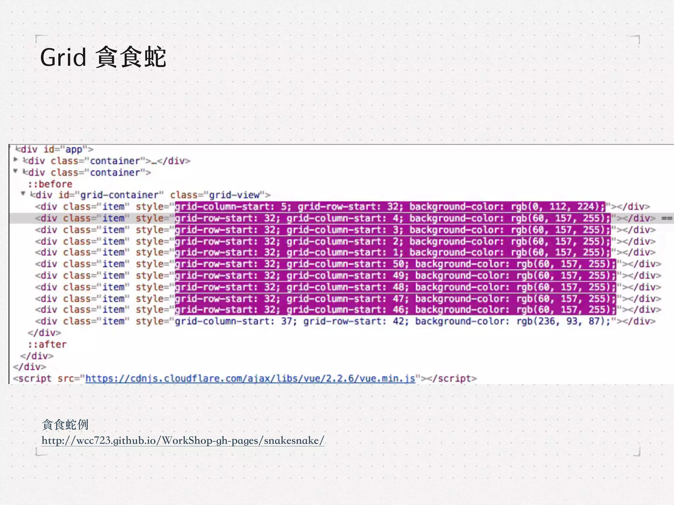Select item row with rgb(236, 93, 87)
The width and height of the screenshot is (674, 505).
click(x=346, y=321)
